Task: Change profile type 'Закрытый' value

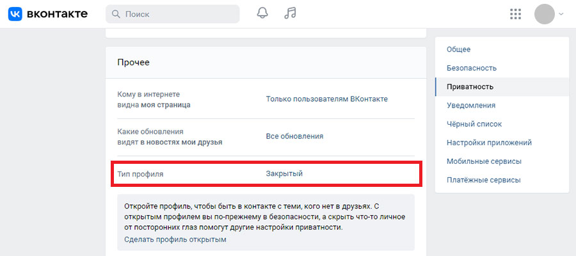Action: coord(284,173)
